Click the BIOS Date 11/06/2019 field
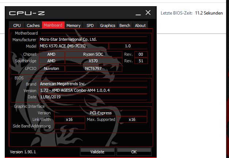 click(x=93, y=97)
